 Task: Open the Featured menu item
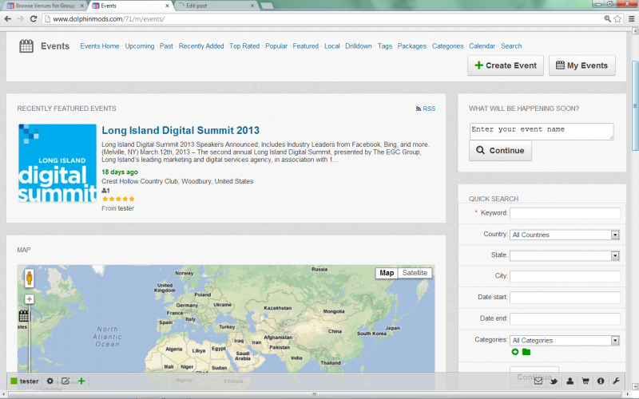pos(306,46)
